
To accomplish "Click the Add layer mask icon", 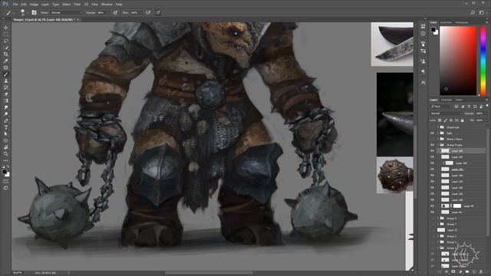I will coord(453,272).
